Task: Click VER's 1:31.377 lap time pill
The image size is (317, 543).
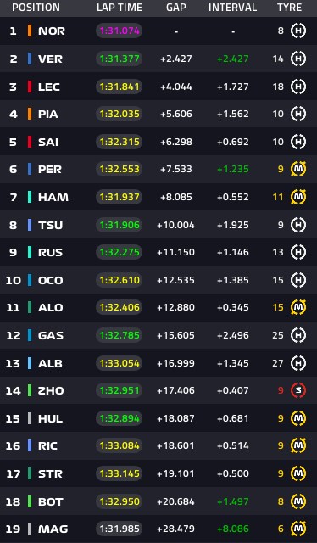Action: 119,59
